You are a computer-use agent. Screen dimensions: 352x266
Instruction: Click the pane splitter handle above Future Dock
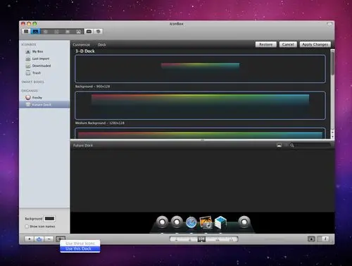coord(202,140)
